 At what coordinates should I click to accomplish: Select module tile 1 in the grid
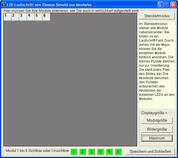pos(8,17)
